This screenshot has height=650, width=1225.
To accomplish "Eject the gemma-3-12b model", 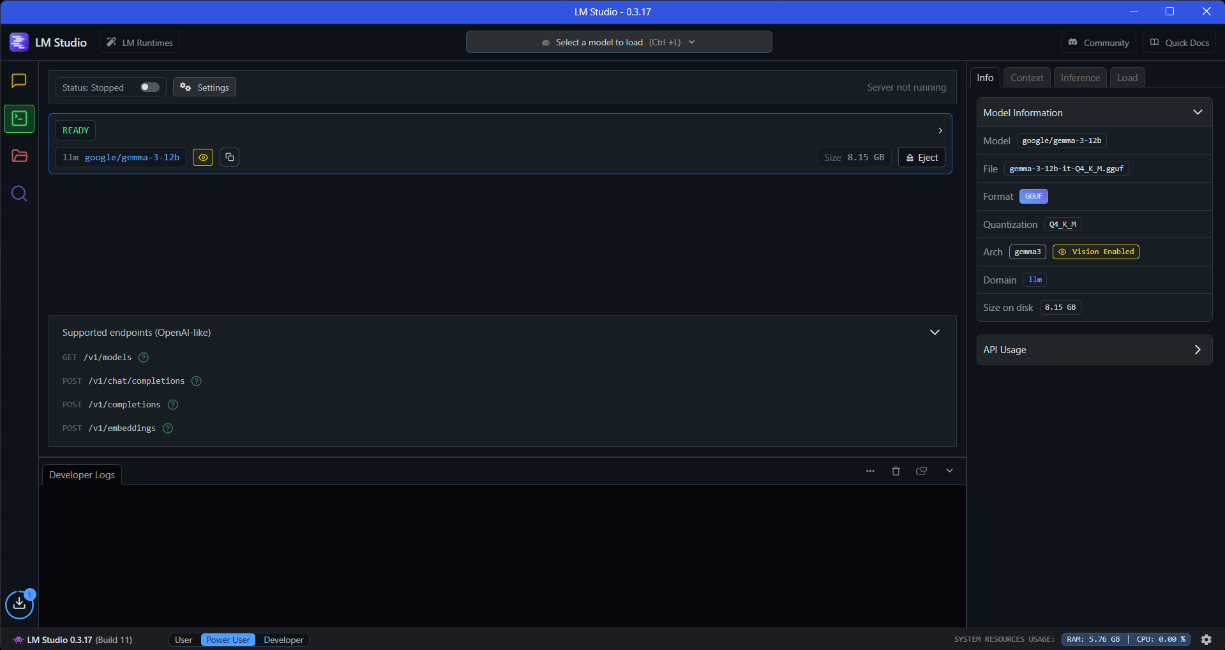I will [x=922, y=157].
